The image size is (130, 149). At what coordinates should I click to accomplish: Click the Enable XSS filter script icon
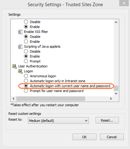(20, 32)
